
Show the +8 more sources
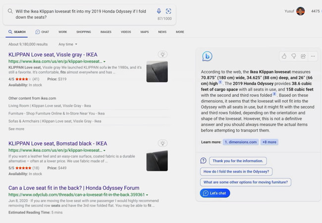coord(269,142)
